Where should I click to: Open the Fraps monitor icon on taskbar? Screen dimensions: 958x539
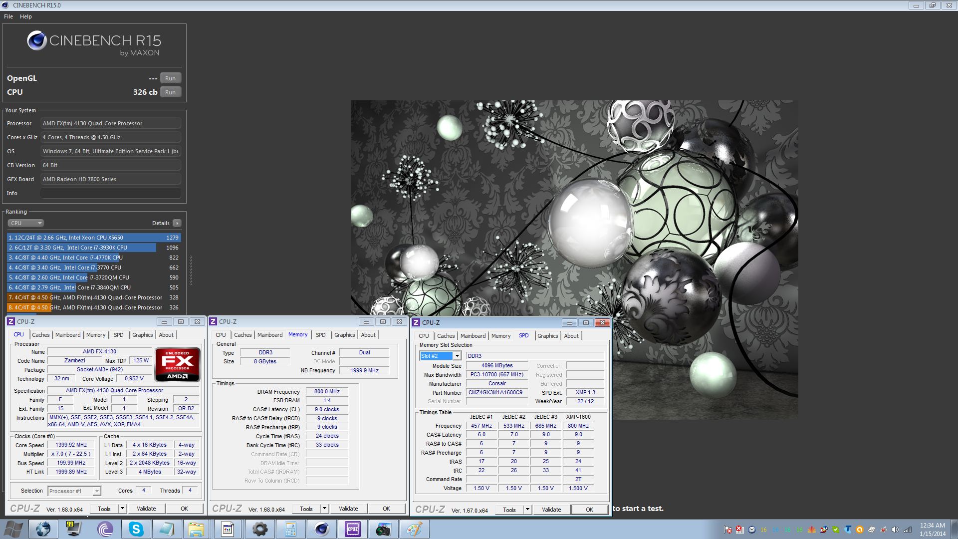(73, 529)
